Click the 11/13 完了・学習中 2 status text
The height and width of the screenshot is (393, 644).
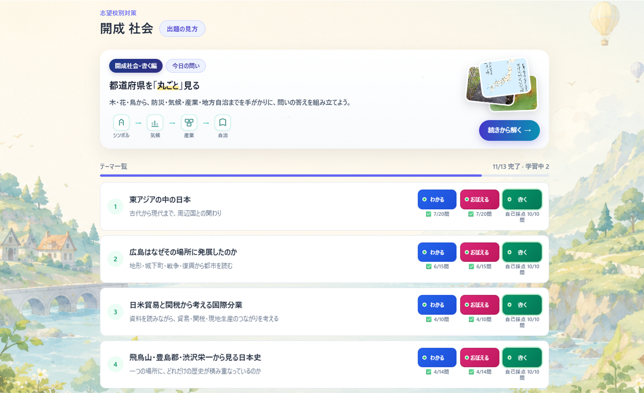point(521,167)
